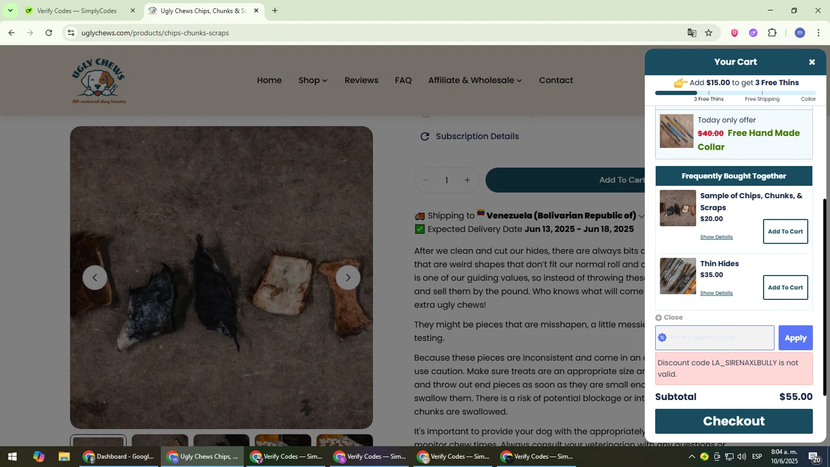The height and width of the screenshot is (467, 830).
Task: Bookmark this page with the star icon
Action: (x=709, y=33)
